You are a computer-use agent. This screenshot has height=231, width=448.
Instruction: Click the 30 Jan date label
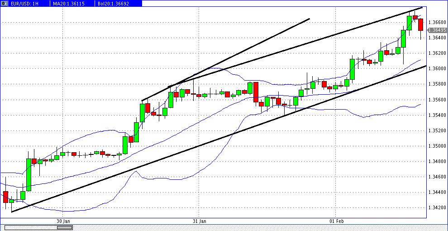point(63,221)
